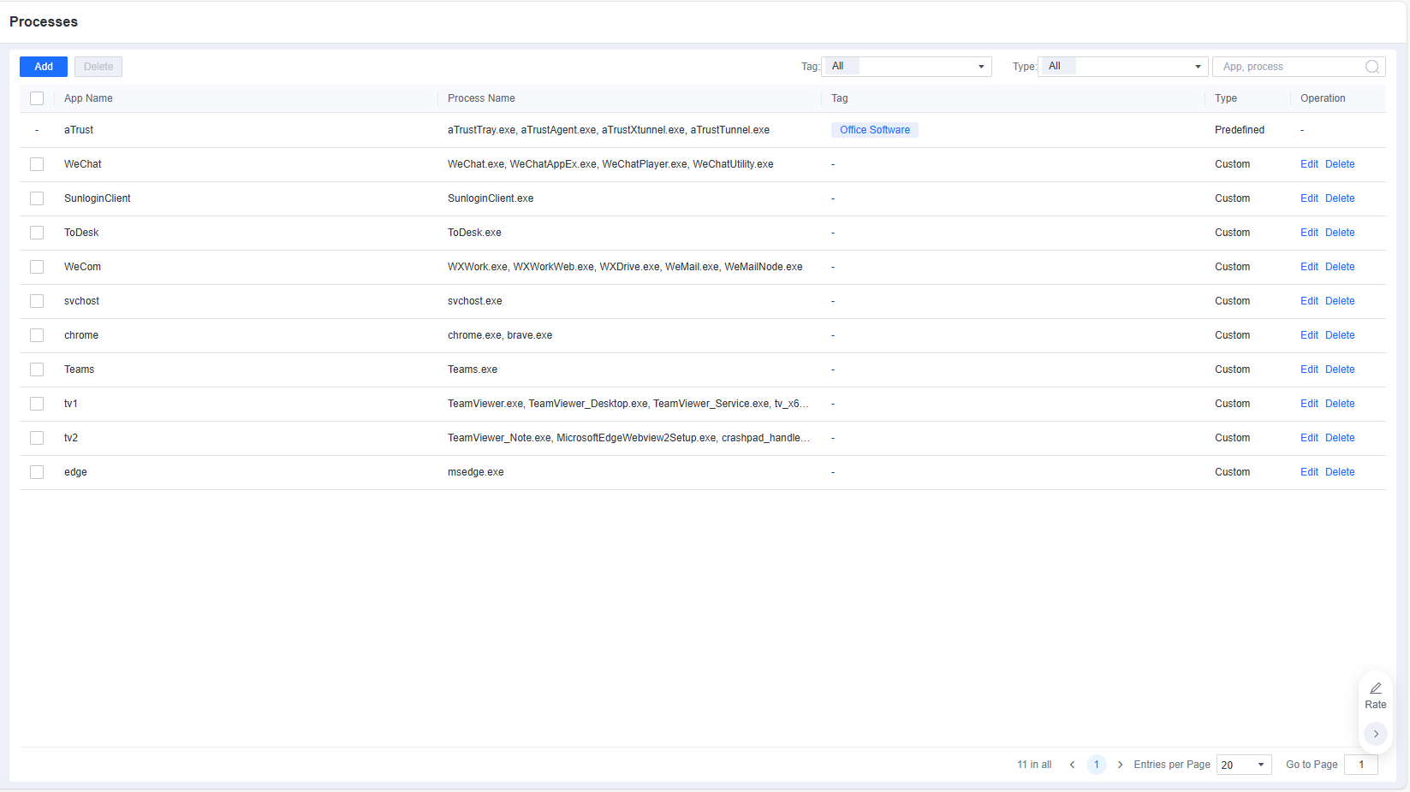1410x792 pixels.
Task: Check the WeChat row checkbox
Action: (x=37, y=164)
